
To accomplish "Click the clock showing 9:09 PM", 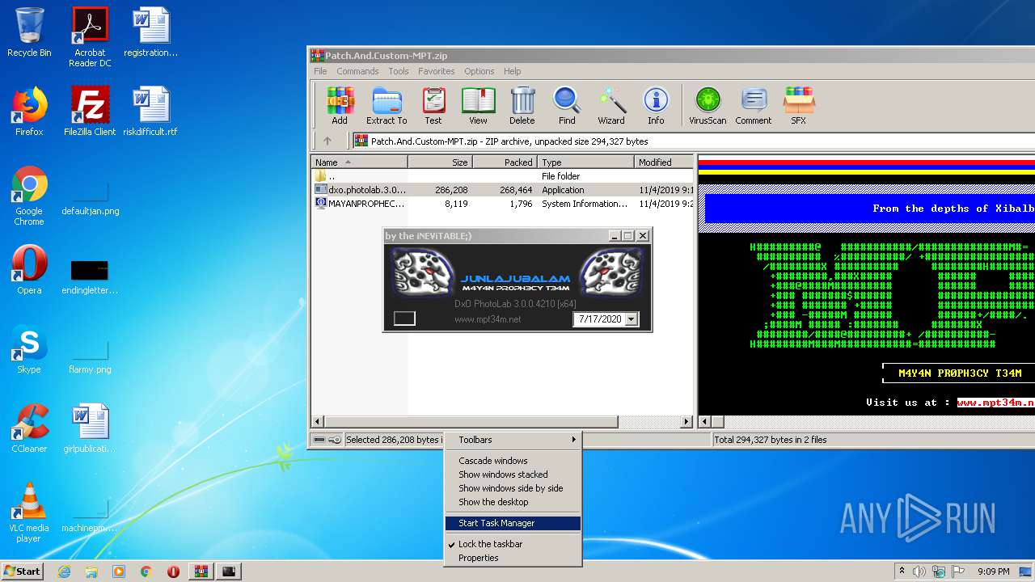I will point(993,571).
